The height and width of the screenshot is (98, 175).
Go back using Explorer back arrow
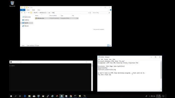(22, 13)
